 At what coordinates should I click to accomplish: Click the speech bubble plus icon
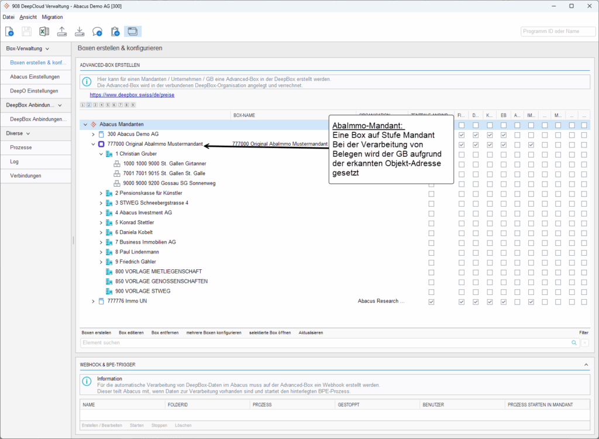click(98, 32)
